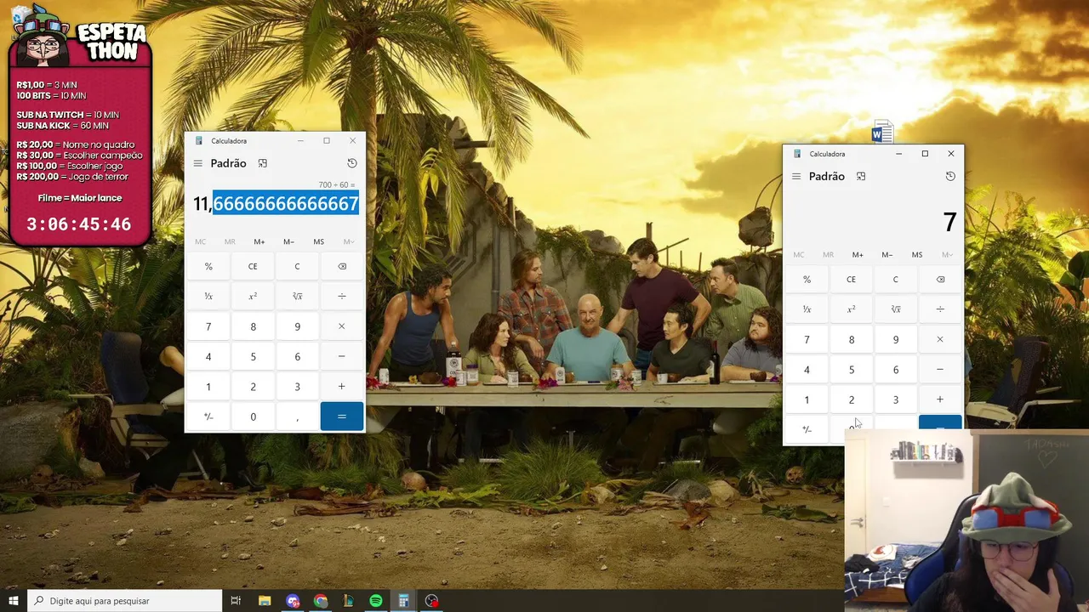Click M− memory subtract in left calculator
Screen dimensions: 1089x612
[x=289, y=241]
